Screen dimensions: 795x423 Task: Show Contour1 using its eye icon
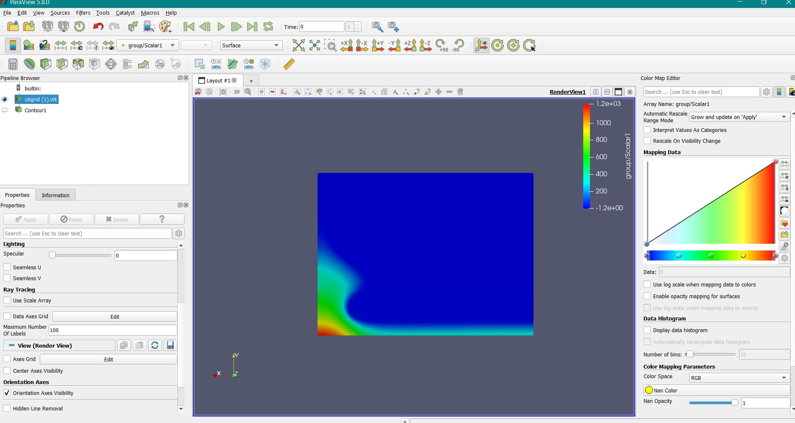[5, 110]
